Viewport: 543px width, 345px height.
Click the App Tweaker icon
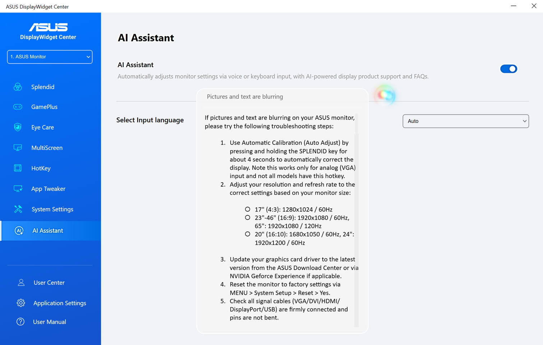(18, 189)
